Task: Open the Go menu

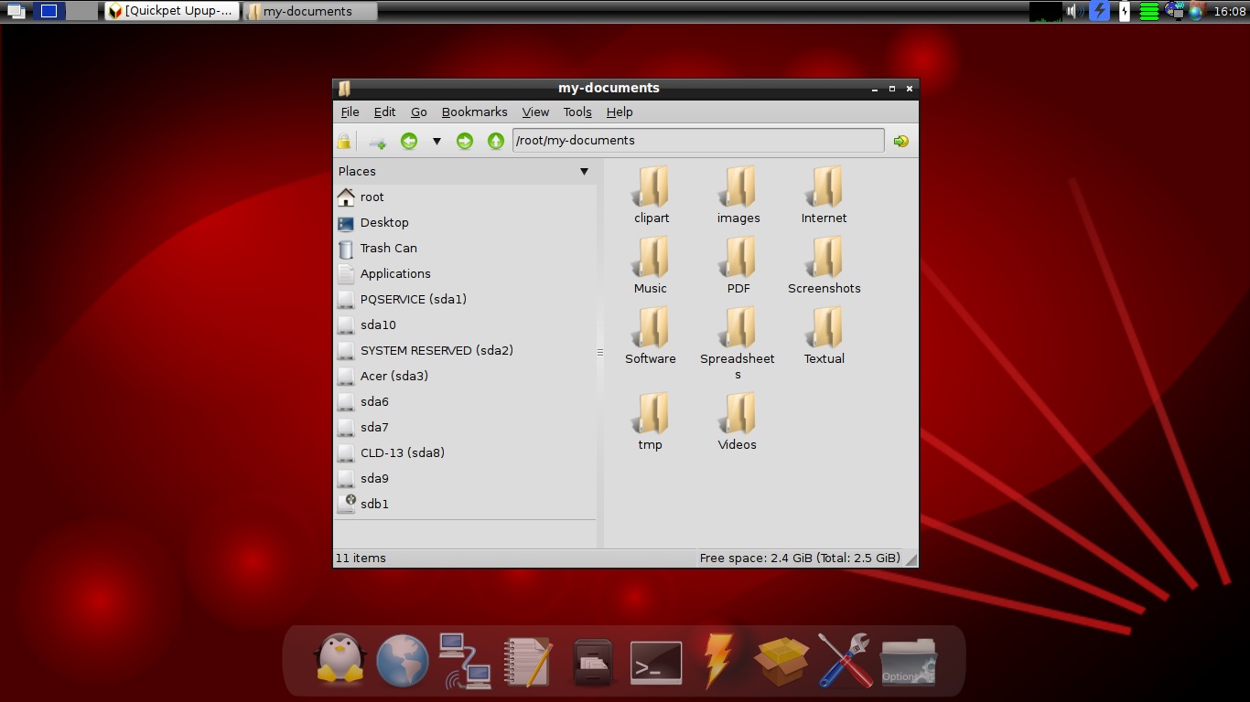Action: [x=418, y=112]
